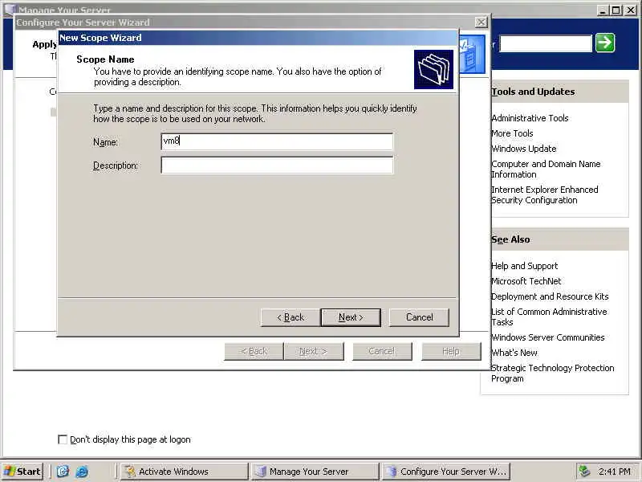Open Deployment and Resource Kits link
Viewport: 642px width, 482px height.
pos(550,296)
